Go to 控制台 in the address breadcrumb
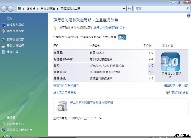The height and width of the screenshot is (138, 191). click(x=31, y=8)
